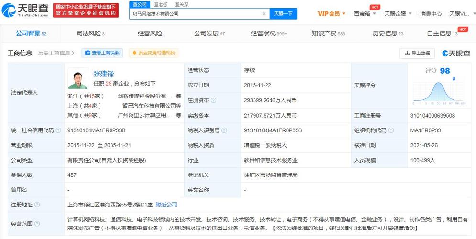Select the 查老板 search tab
476x239 pixels.
(x=161, y=5)
